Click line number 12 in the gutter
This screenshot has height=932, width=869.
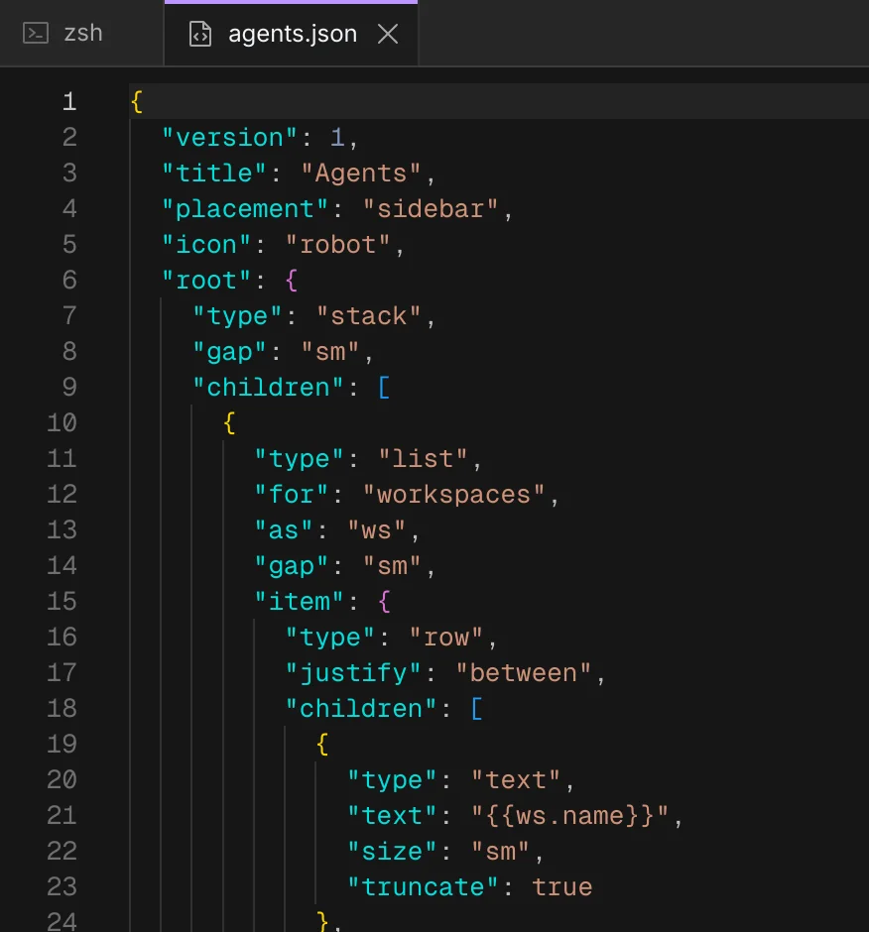pyautogui.click(x=62, y=494)
